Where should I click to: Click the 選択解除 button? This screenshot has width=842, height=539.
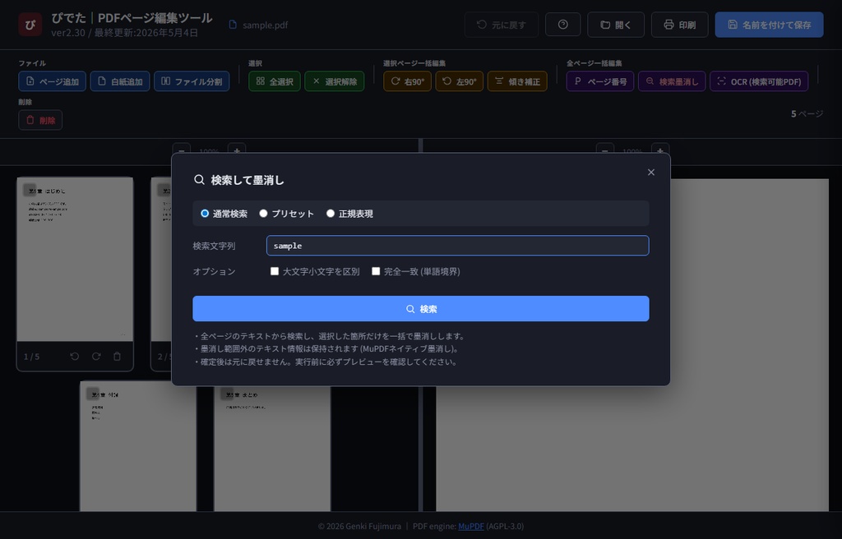334,81
